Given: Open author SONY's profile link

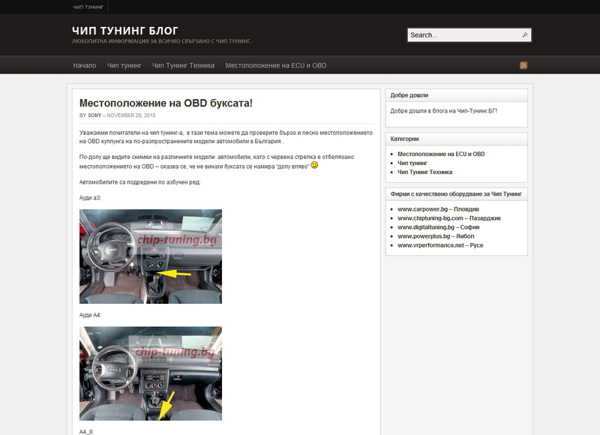Looking at the screenshot, I should pyautogui.click(x=94, y=115).
